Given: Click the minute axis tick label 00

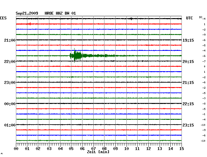Looking at the screenshot, I should point(16,148).
